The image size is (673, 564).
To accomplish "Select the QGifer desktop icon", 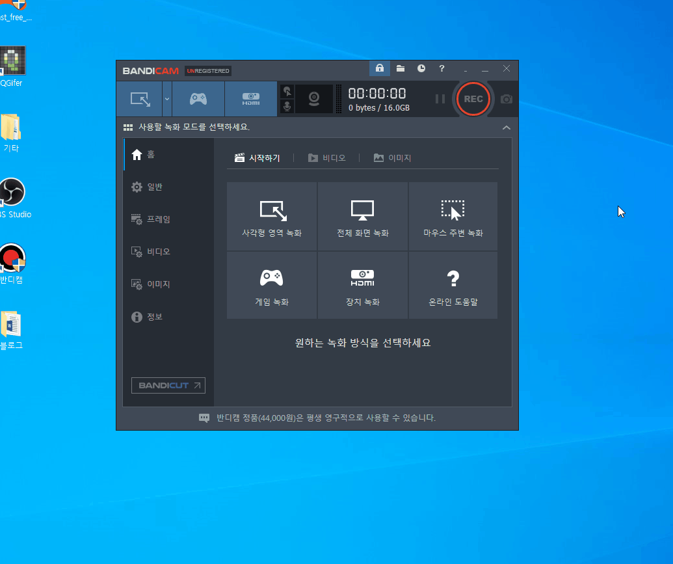I will 12,66.
